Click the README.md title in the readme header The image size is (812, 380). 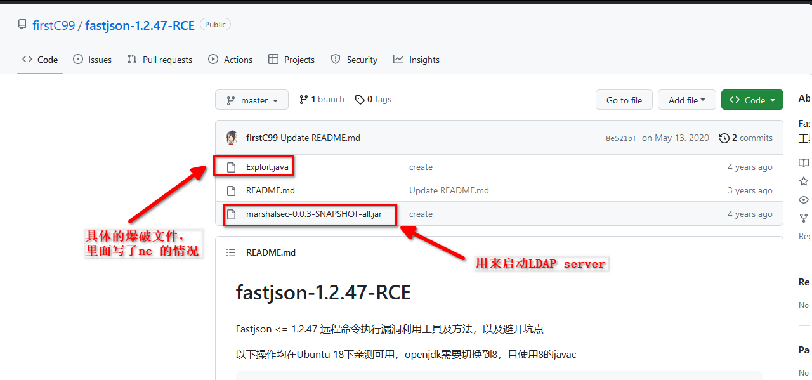[x=271, y=252]
